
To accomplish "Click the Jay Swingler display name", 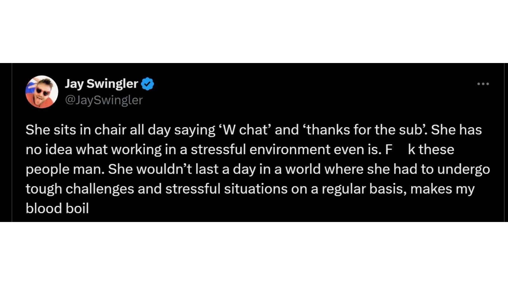I will click(101, 84).
